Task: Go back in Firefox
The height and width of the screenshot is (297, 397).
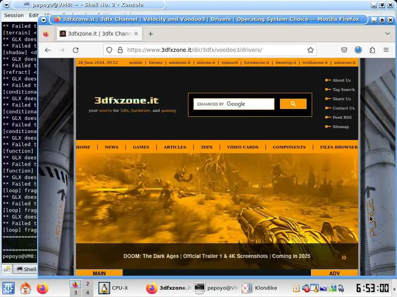Action: (x=48, y=50)
